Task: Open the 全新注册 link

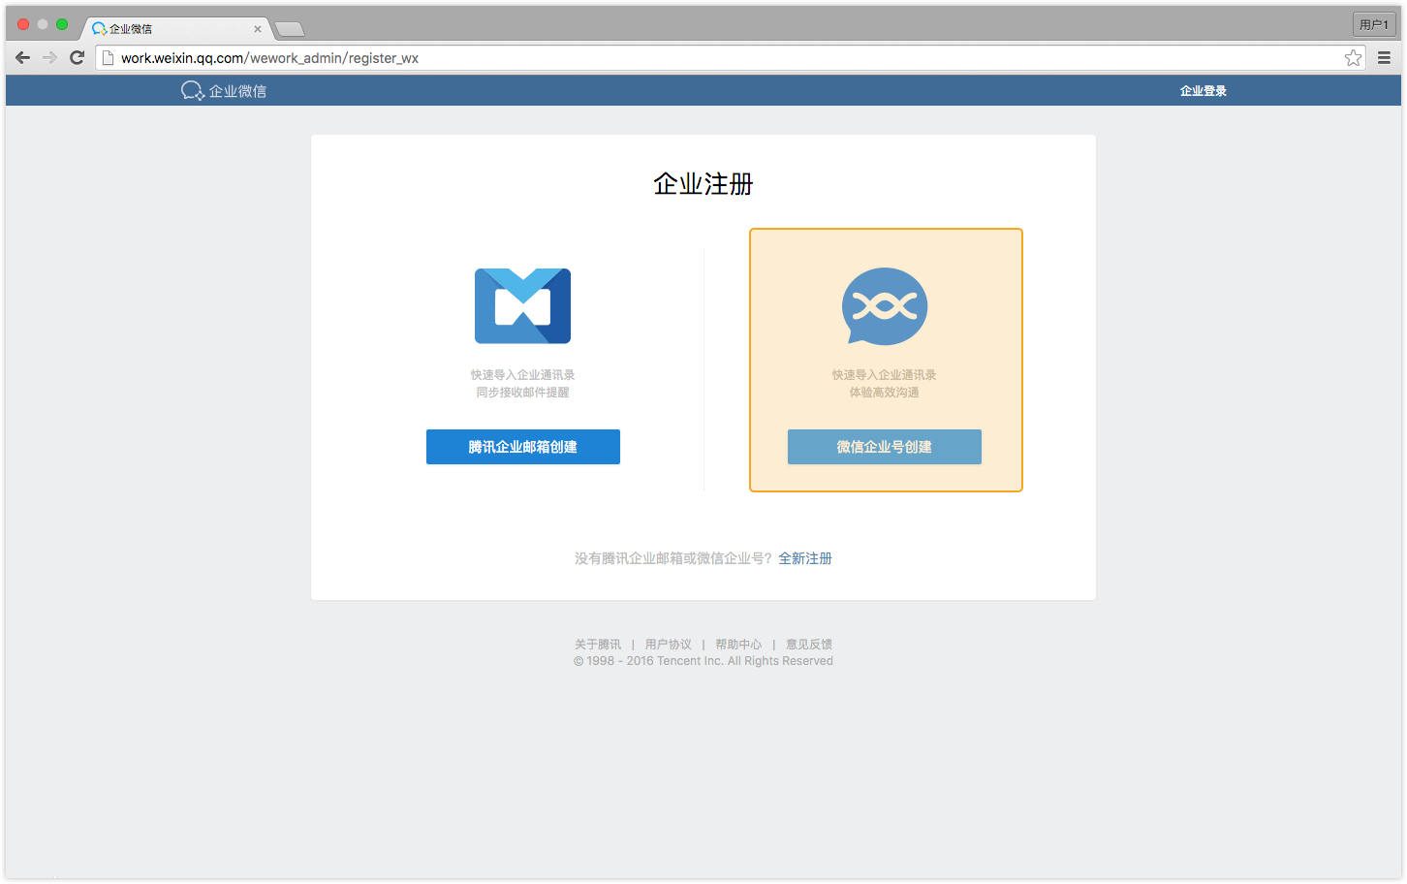Action: click(805, 558)
